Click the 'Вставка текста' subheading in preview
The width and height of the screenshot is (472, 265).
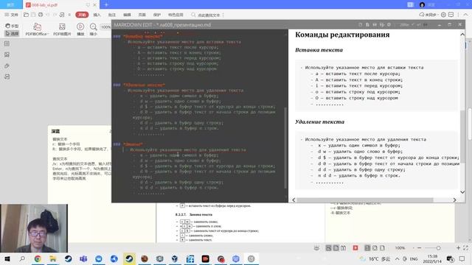pyautogui.click(x=319, y=50)
